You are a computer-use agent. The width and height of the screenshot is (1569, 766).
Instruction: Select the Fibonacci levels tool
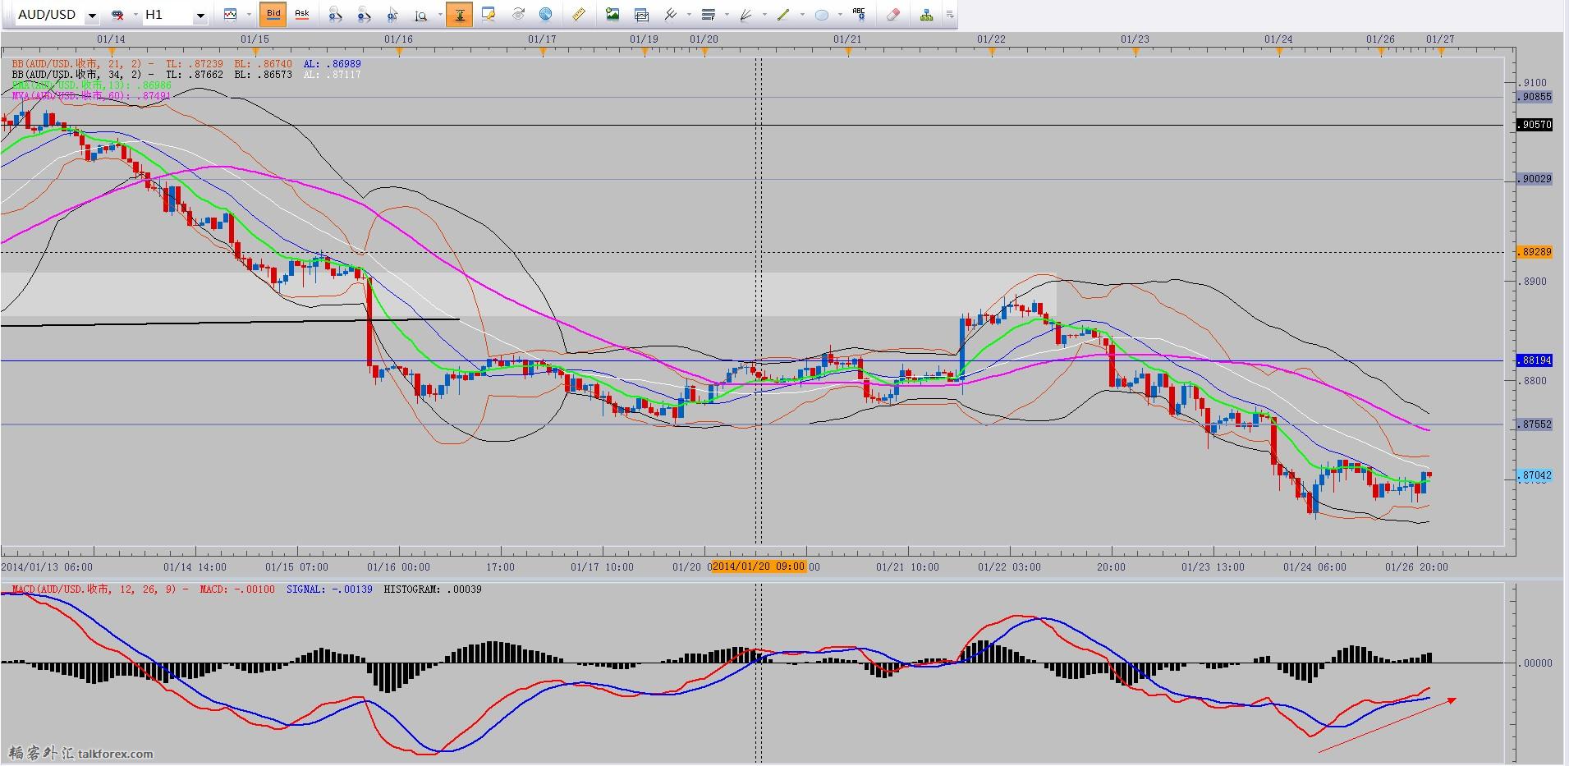(x=709, y=15)
